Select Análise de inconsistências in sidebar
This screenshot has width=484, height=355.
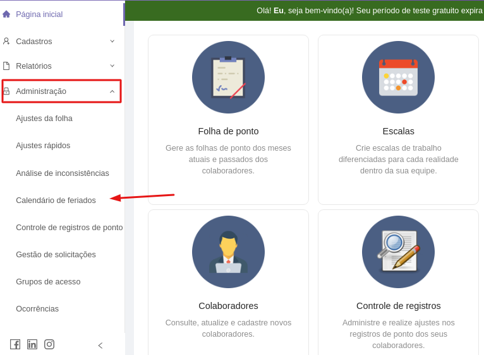pos(63,173)
